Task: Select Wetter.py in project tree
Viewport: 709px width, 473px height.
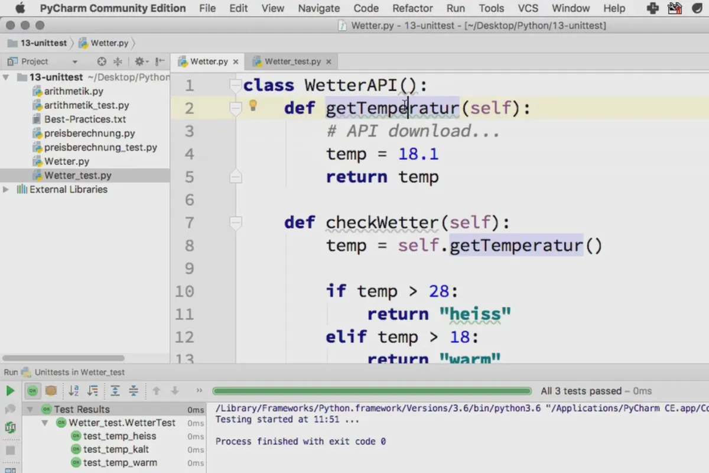Action: click(x=67, y=161)
